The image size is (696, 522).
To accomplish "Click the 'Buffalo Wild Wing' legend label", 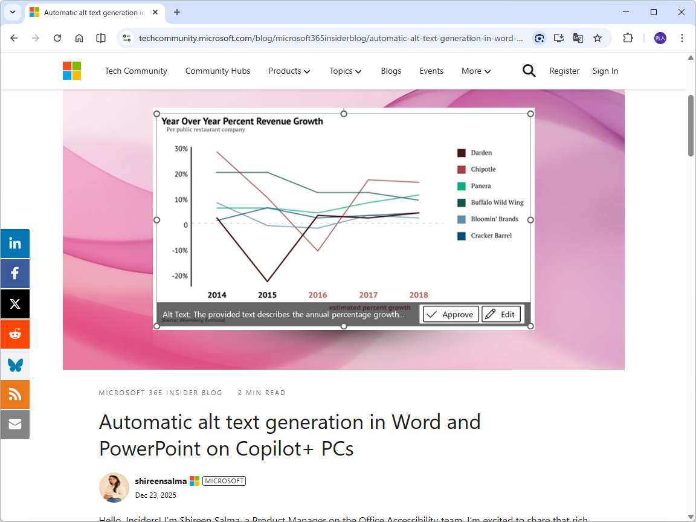I will (x=497, y=202).
